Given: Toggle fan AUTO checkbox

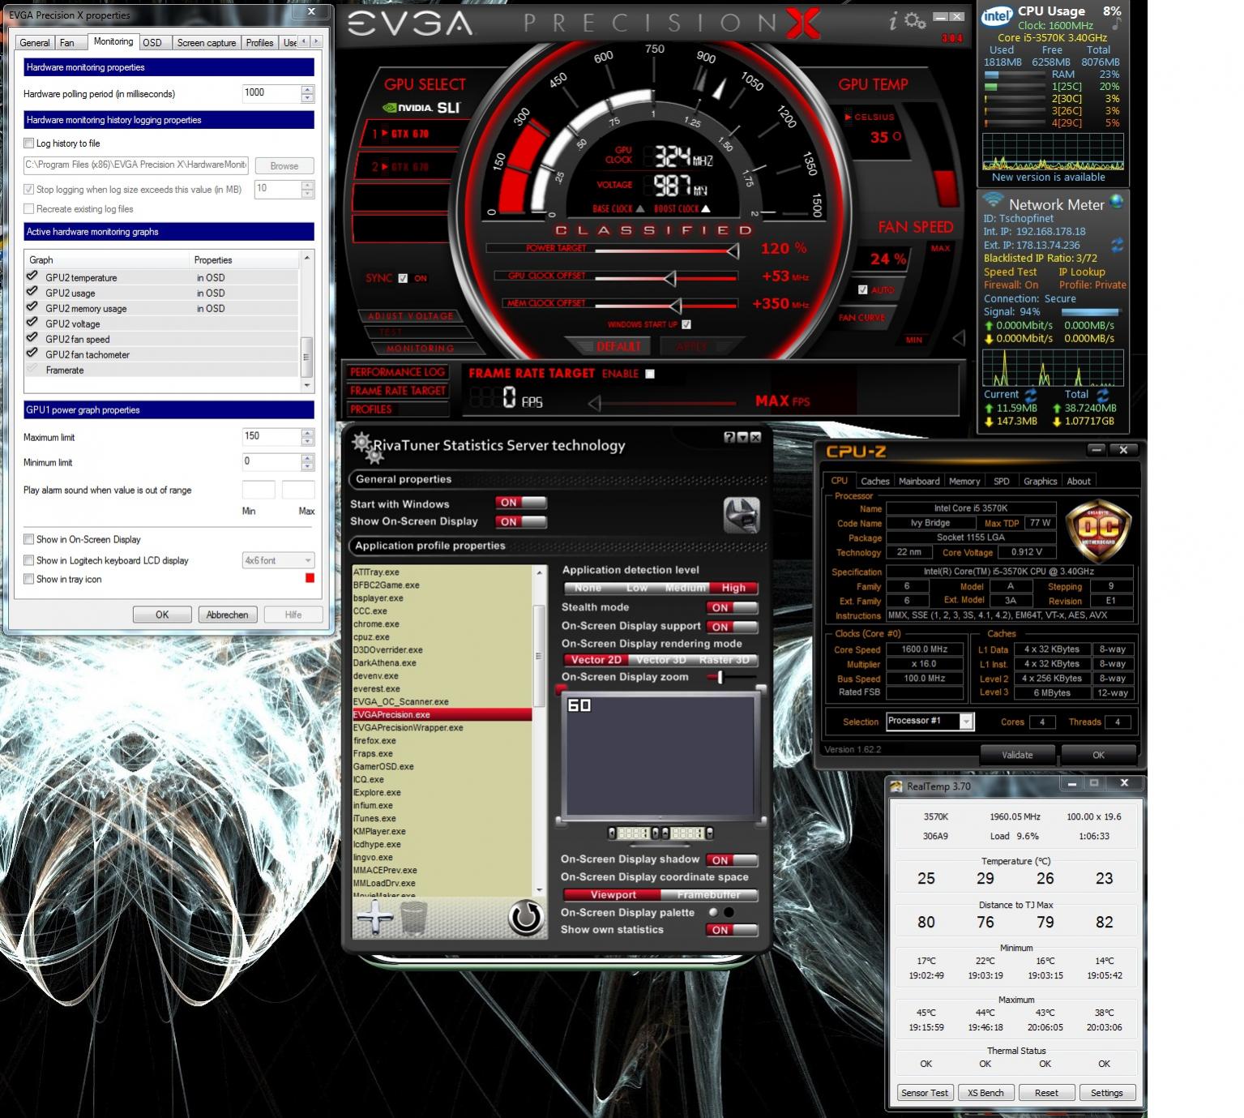Looking at the screenshot, I should 863,289.
